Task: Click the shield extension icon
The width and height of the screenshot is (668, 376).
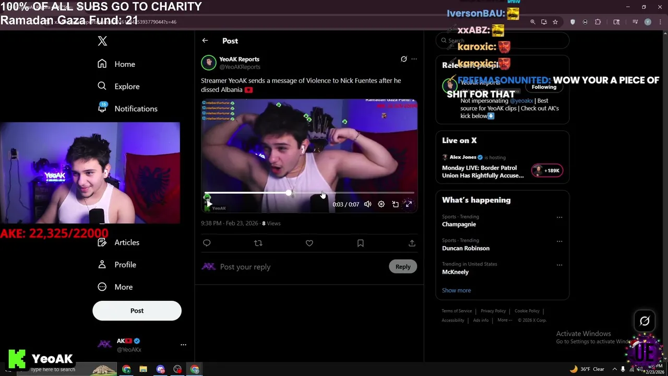Action: coord(572,22)
